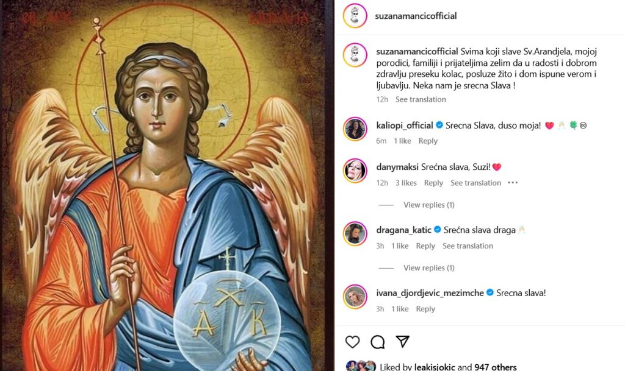This screenshot has width=625, height=371.
Task: Reply to ivana_djordjevic_mezimche comment
Action: click(425, 309)
